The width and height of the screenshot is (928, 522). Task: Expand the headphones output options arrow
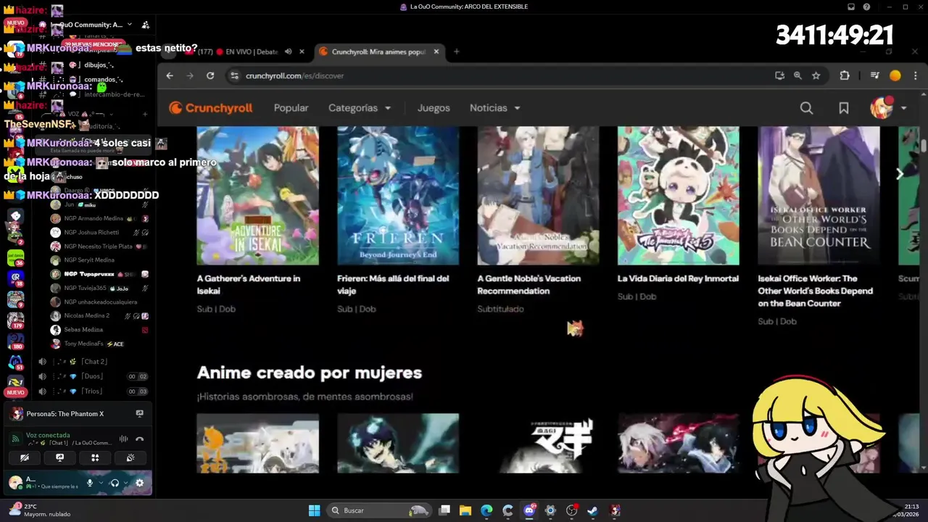pyautogui.click(x=125, y=483)
